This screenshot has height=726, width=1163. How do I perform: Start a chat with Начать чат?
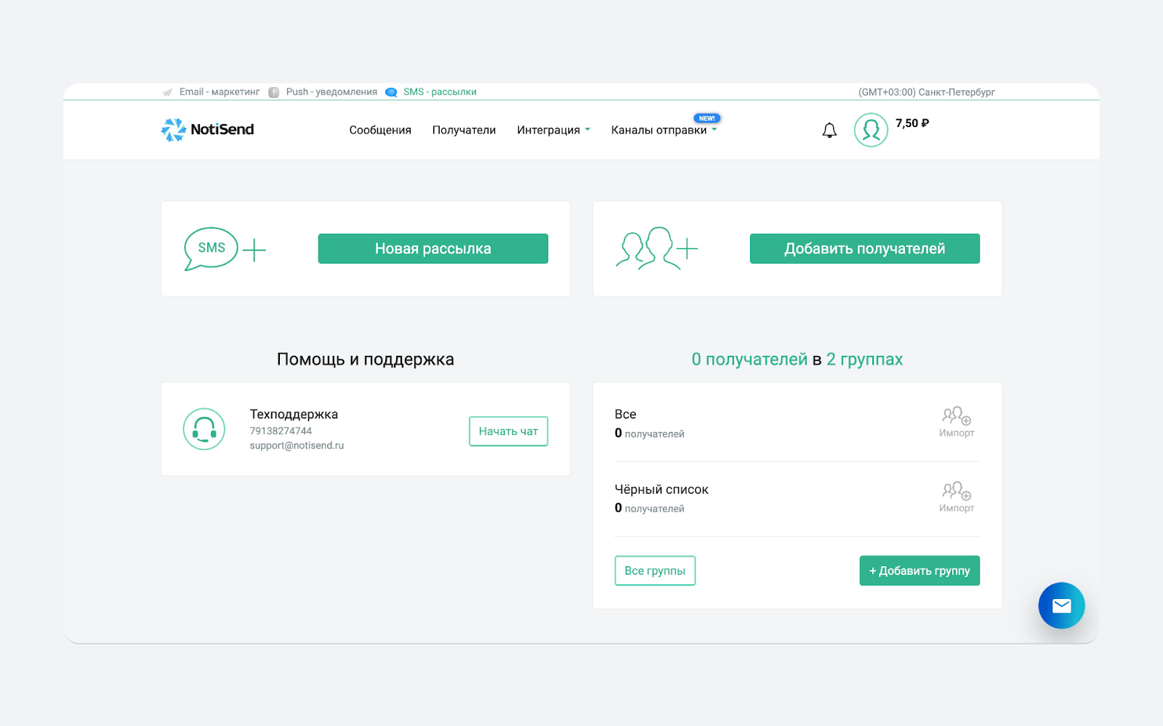tap(508, 431)
